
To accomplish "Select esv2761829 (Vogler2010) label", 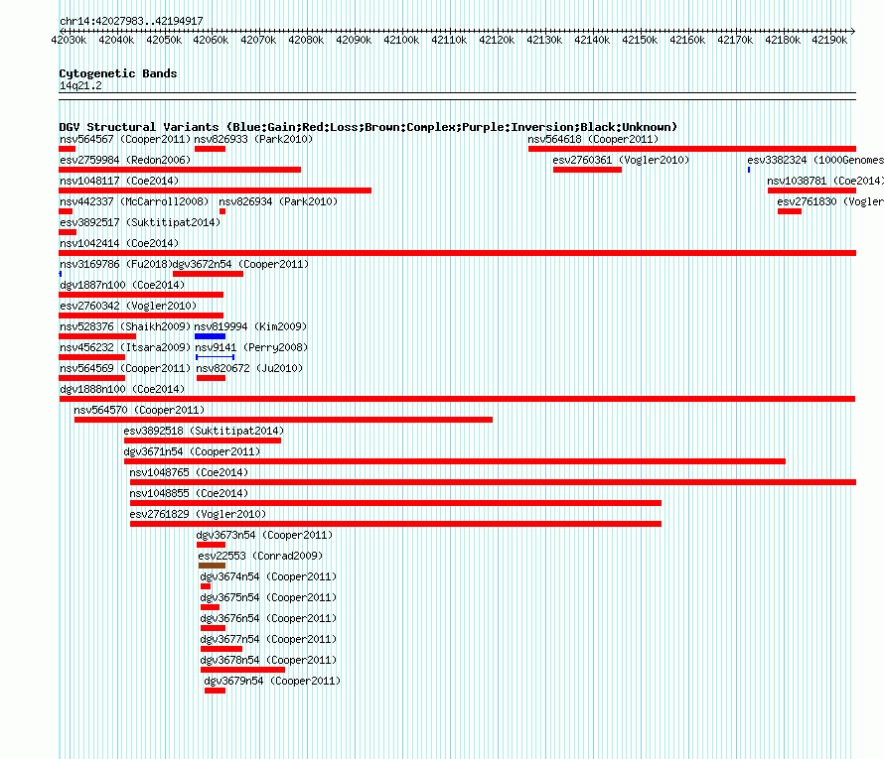I will point(198,514).
